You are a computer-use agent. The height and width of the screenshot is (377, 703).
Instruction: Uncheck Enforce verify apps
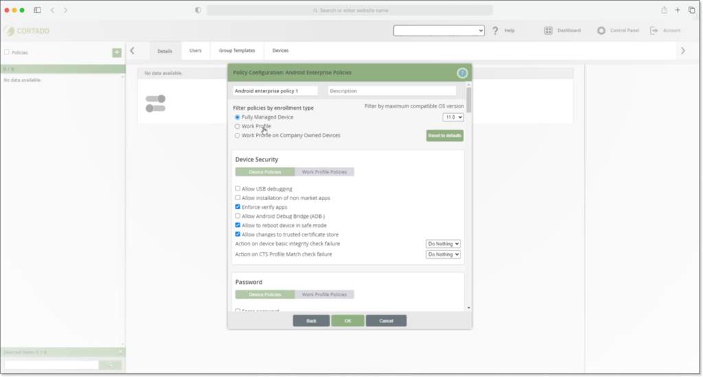(x=238, y=207)
